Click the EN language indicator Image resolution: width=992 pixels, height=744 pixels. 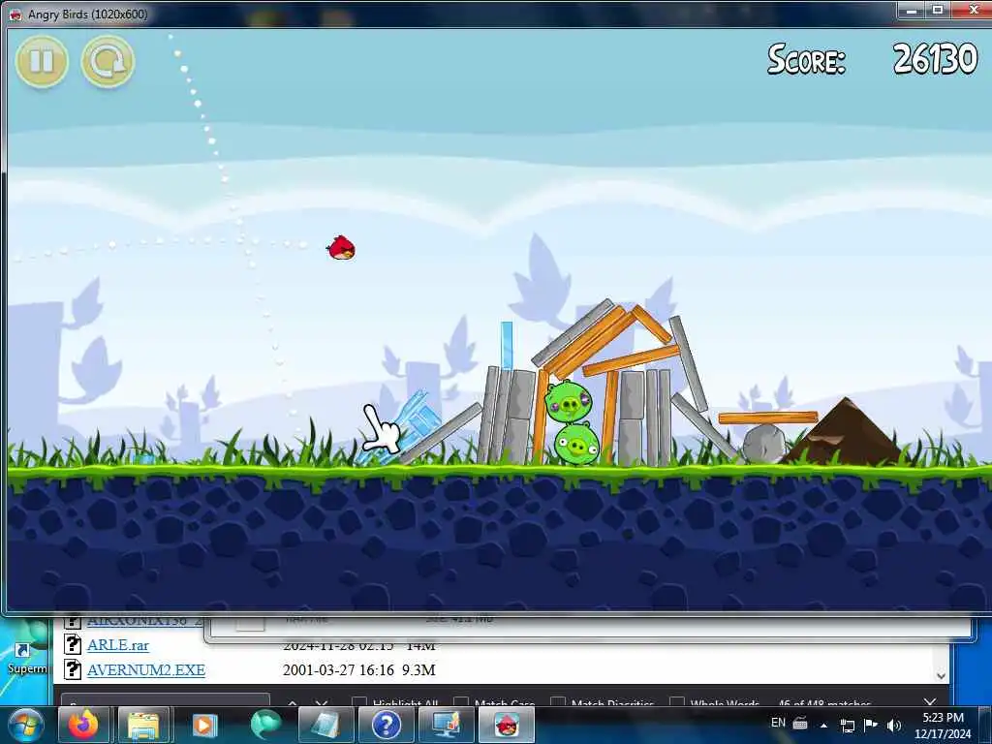778,723
